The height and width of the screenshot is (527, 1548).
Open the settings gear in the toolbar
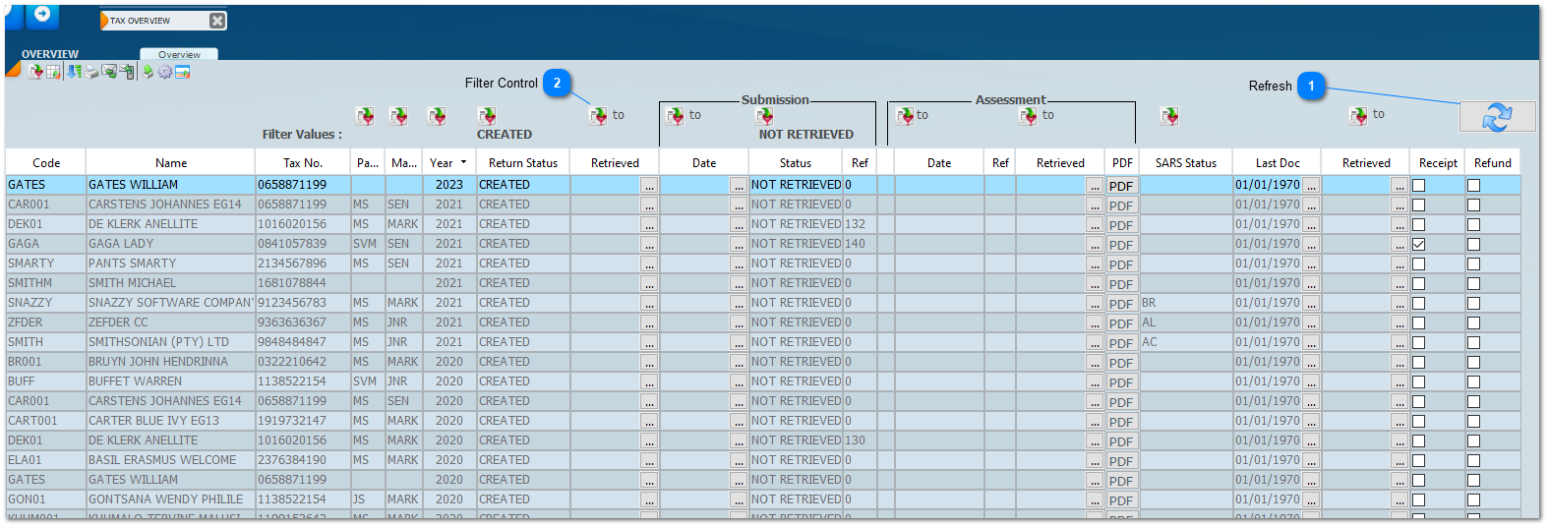[x=165, y=72]
